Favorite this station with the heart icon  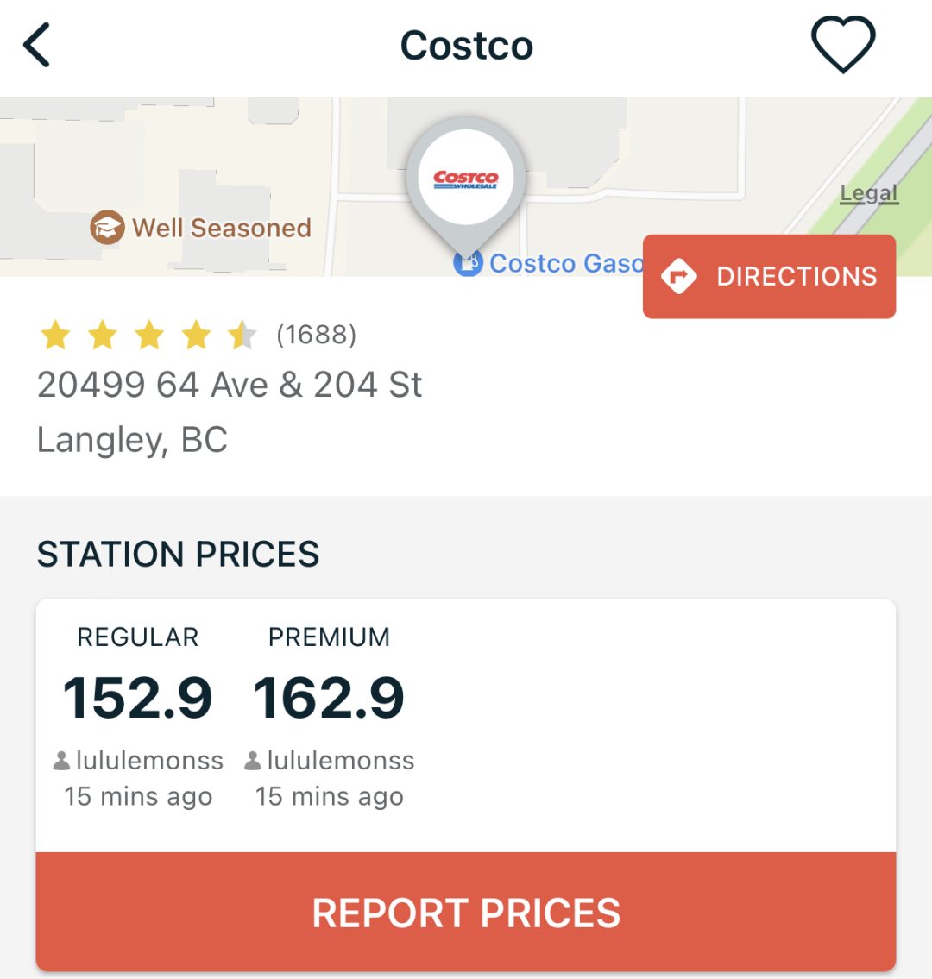tap(843, 44)
